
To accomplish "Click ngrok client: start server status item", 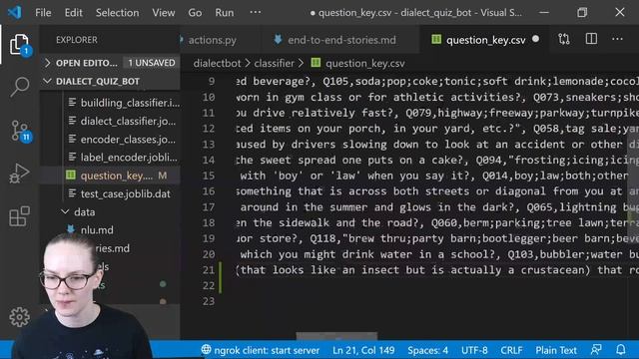I will (x=261, y=350).
